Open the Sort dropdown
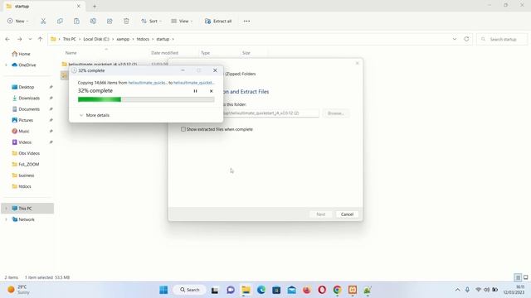This screenshot has width=531, height=298. [x=151, y=21]
